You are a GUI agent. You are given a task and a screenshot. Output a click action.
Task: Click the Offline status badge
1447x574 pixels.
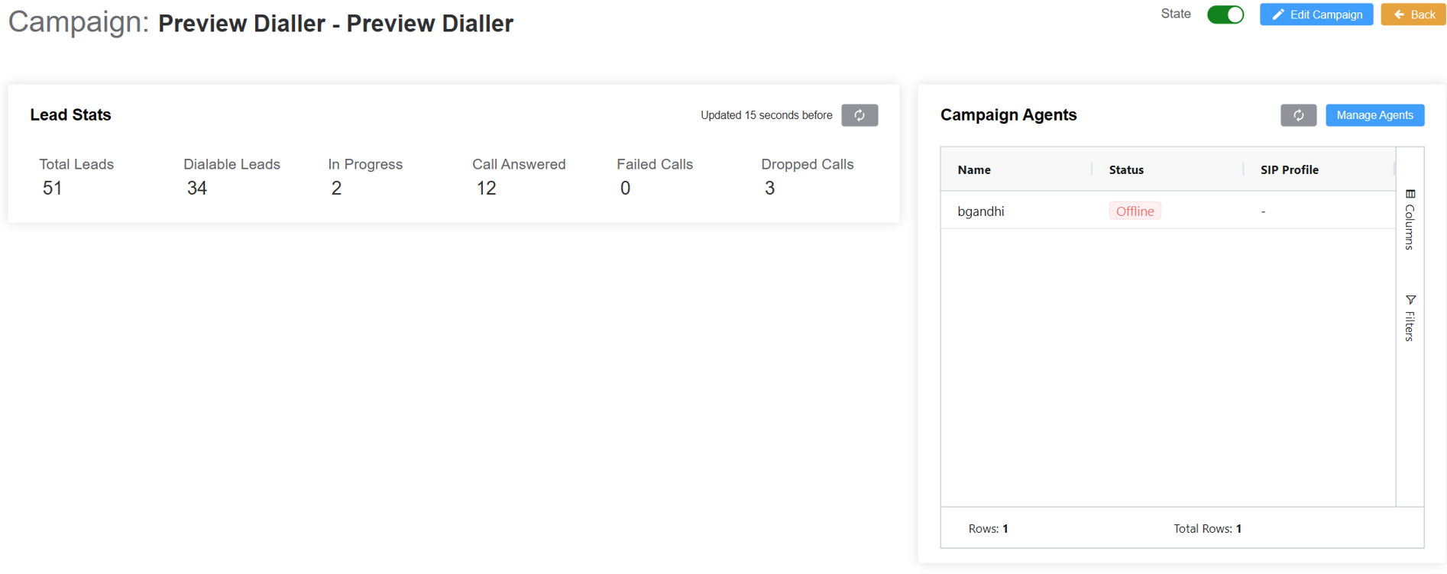[x=1135, y=211]
